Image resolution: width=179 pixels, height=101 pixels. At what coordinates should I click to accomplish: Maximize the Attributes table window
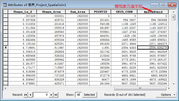163,5
